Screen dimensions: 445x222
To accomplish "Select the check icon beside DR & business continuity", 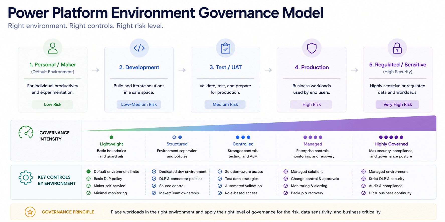I will (x=363, y=193).
